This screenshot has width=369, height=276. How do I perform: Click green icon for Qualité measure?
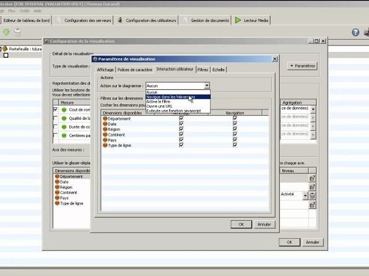click(x=64, y=118)
